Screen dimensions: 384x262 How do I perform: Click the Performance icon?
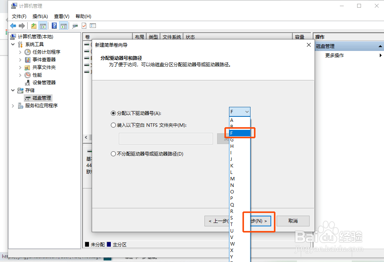coord(28,75)
